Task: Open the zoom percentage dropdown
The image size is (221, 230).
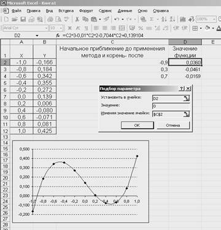Action: [x=214, y=19]
